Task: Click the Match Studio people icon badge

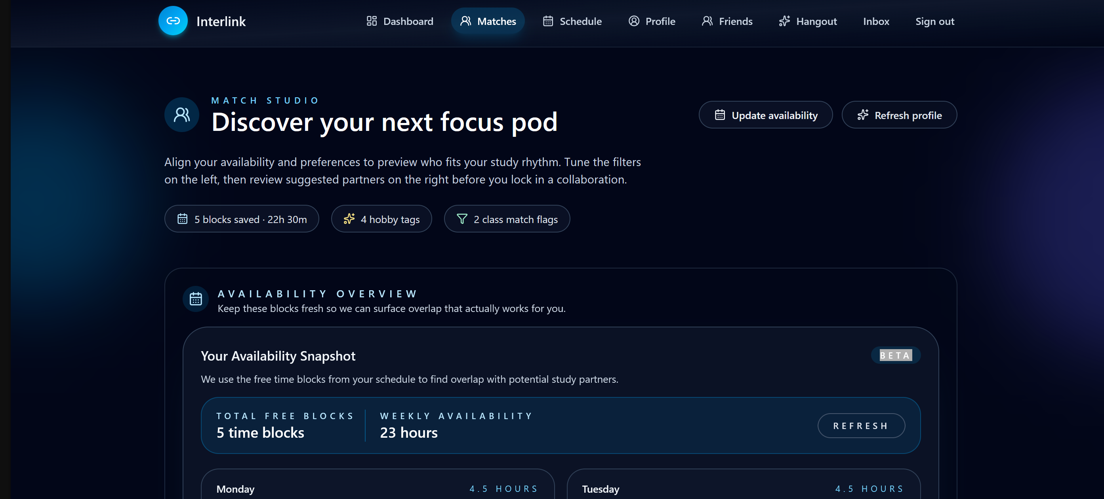Action: point(182,115)
